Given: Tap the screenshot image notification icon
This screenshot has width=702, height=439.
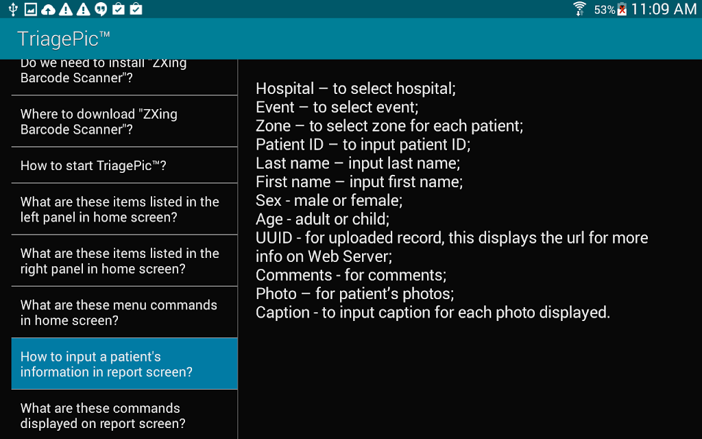Looking at the screenshot, I should coord(30,9).
